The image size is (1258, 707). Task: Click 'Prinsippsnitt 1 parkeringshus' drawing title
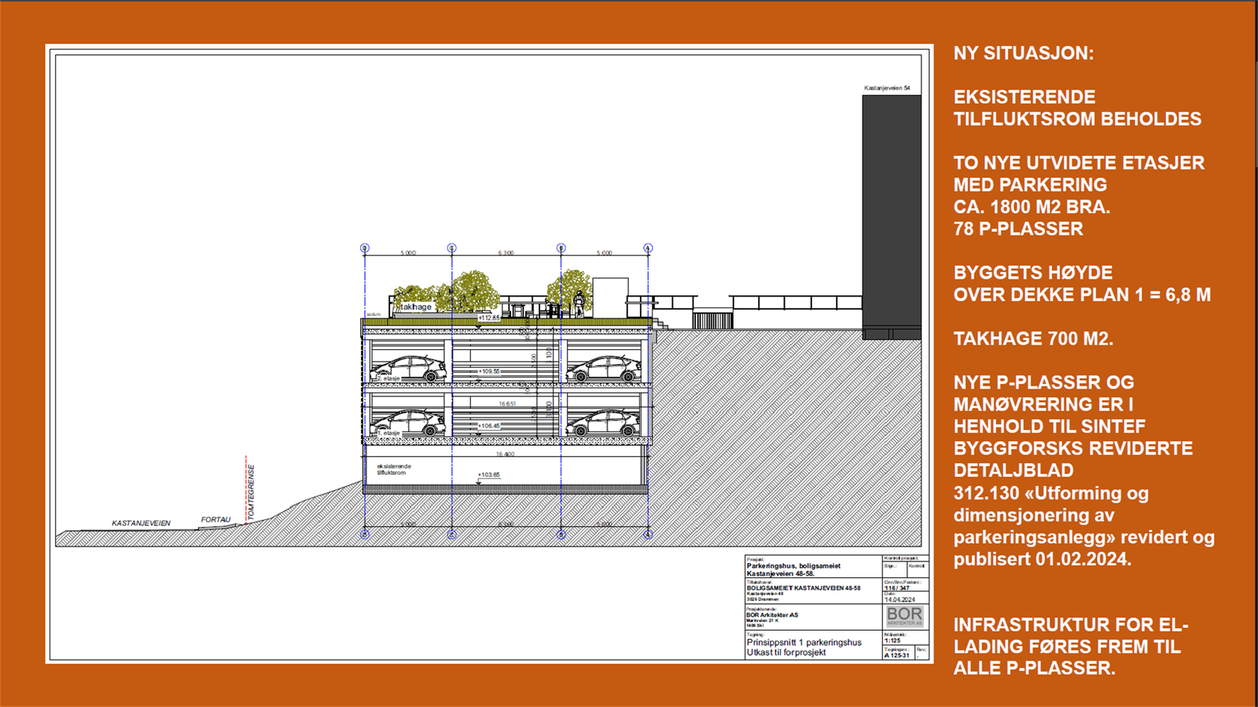point(804,643)
